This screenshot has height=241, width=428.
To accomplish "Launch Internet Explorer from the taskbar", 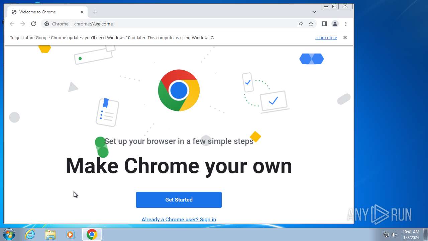I will 30,235.
